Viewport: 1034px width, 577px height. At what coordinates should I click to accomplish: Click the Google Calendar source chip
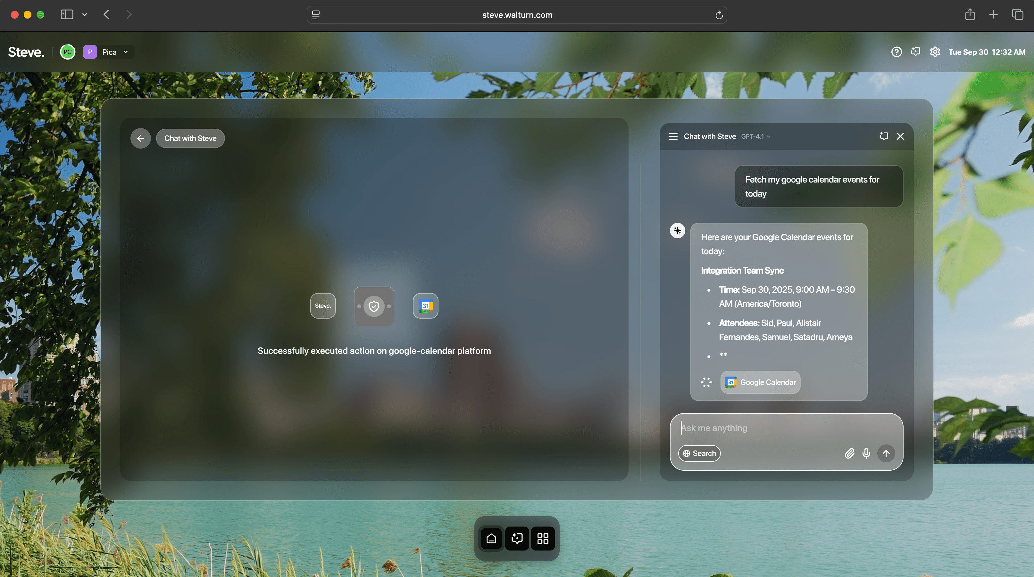pyautogui.click(x=760, y=382)
